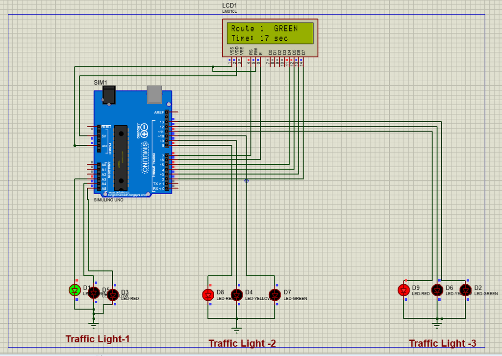
Task: Click the LCD1 component reference label
Action: coord(229,6)
